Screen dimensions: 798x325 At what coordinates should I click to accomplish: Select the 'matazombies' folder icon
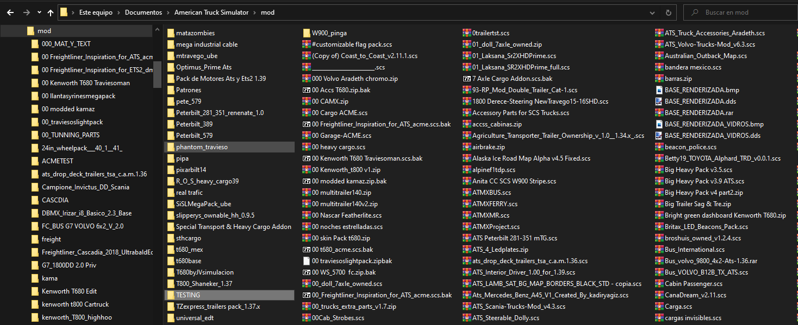pyautogui.click(x=171, y=33)
